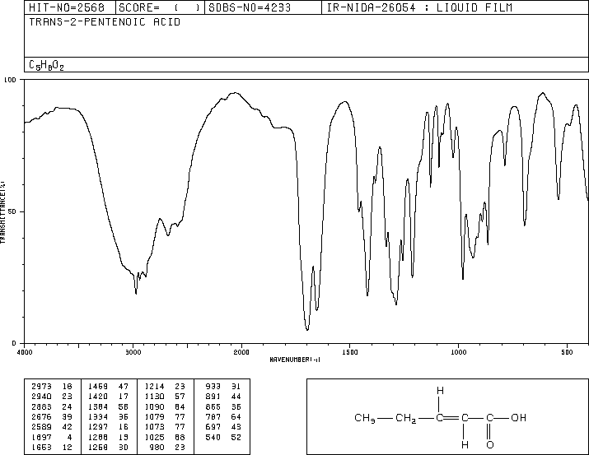Select peak value 2973 in the table
The image size is (589, 455).
pyautogui.click(x=41, y=387)
